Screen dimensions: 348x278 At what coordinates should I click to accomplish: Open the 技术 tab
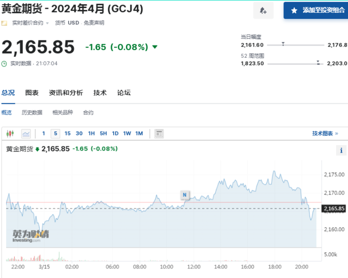click(100, 92)
